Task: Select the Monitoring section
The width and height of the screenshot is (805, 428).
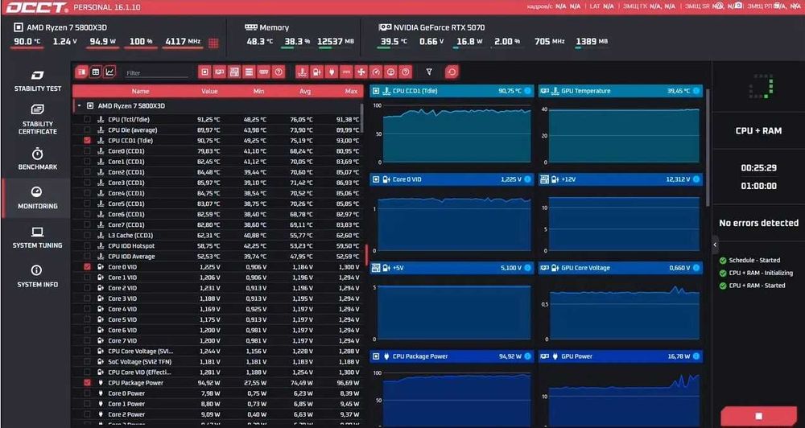Action: click(38, 198)
